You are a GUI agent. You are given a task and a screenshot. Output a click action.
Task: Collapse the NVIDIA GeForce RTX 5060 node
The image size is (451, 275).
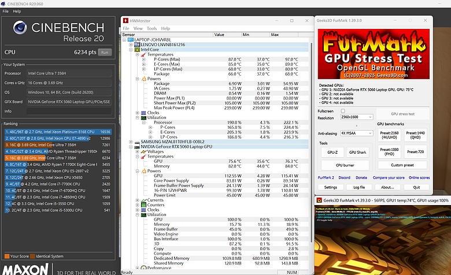pyautogui.click(x=131, y=147)
